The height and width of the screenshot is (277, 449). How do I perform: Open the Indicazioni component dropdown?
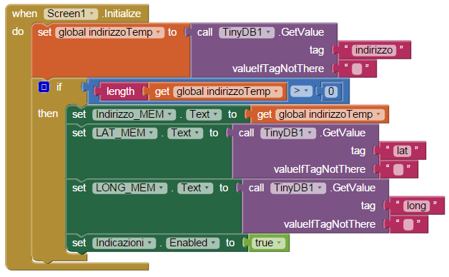point(124,243)
